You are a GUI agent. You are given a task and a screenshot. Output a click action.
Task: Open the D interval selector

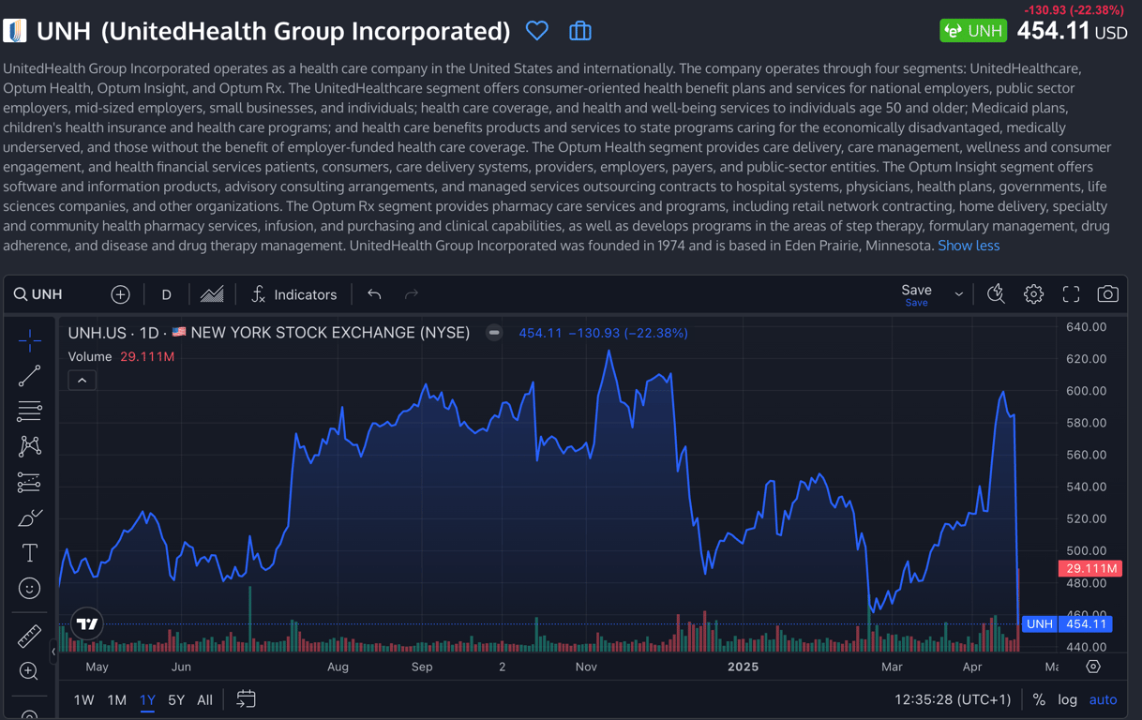point(166,294)
